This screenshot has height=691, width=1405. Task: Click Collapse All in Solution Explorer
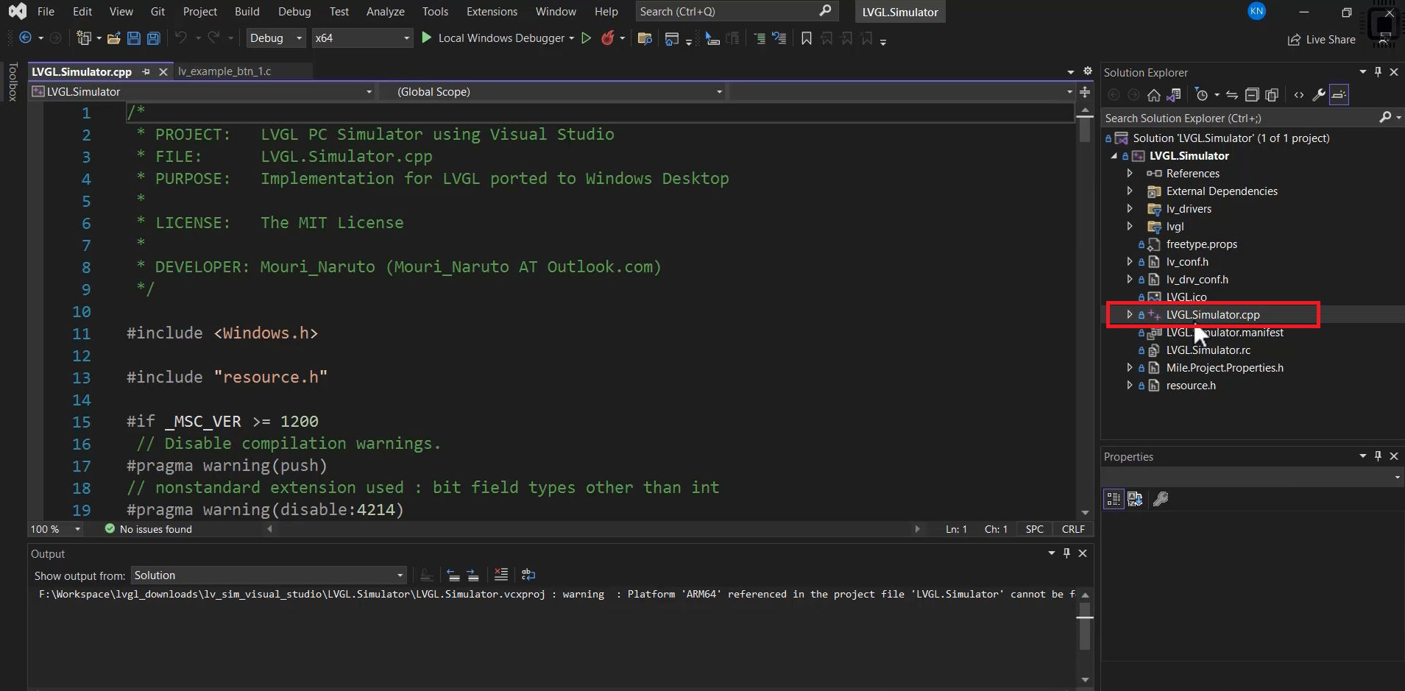[1252, 95]
